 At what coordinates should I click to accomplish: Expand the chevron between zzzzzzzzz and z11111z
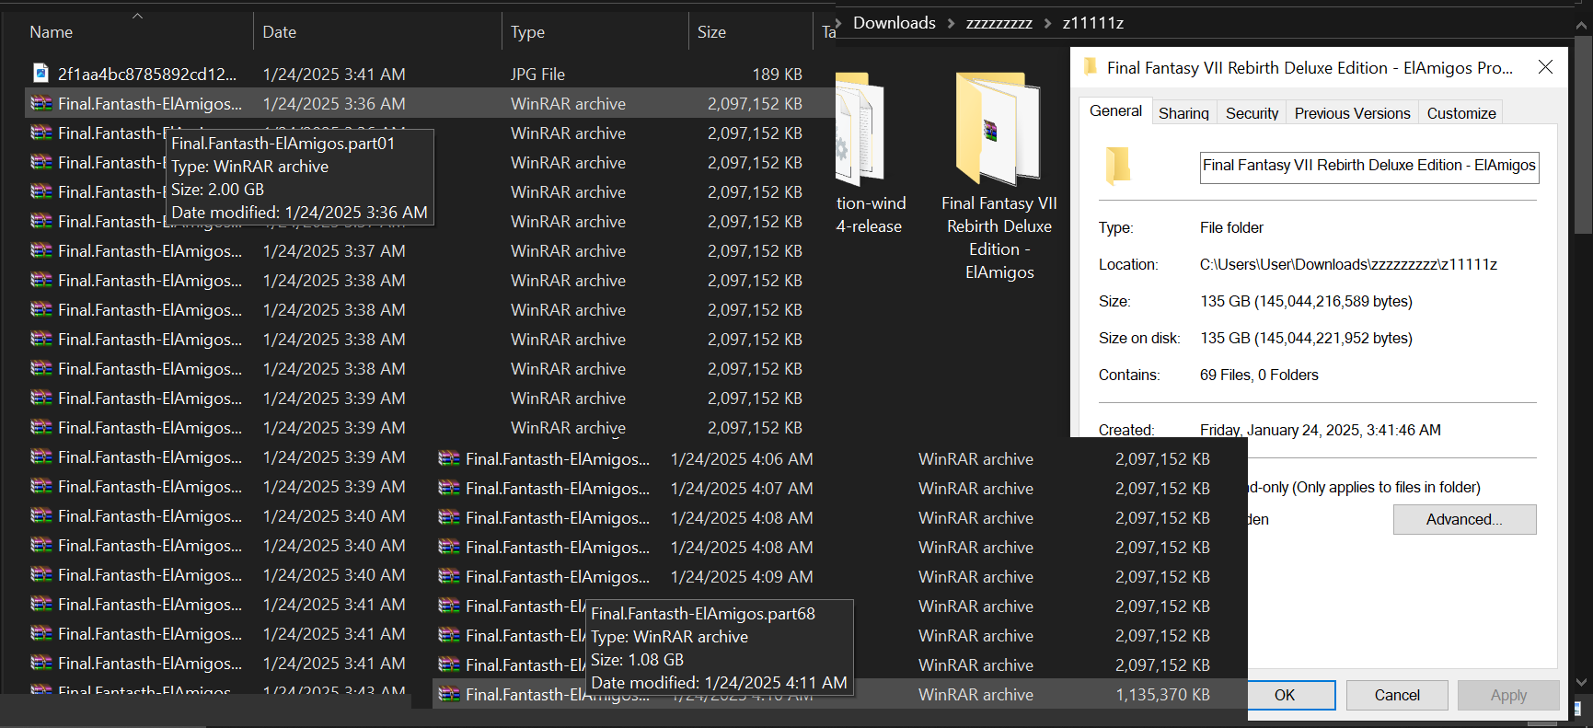point(1047,23)
